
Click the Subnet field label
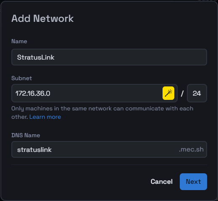[x=21, y=78]
